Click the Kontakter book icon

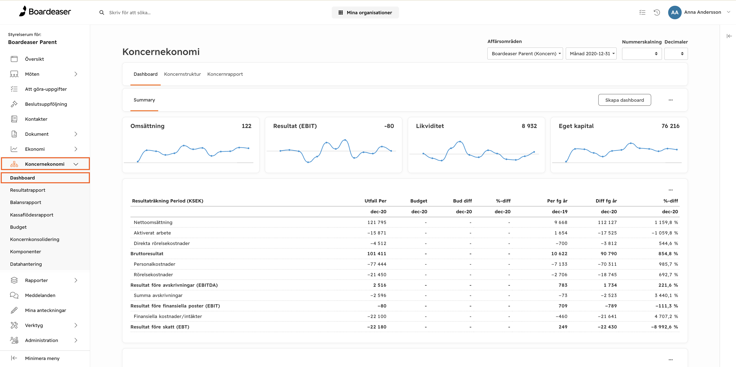click(14, 119)
